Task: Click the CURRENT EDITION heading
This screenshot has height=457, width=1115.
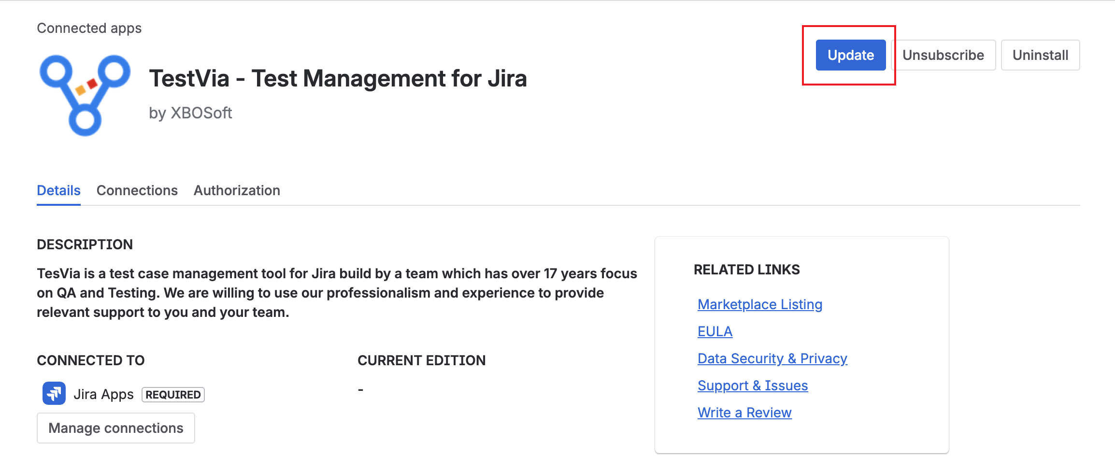Action: point(422,360)
